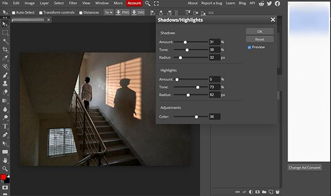Click the SVG export button
This screenshot has height=196, width=331.
point(138,12)
